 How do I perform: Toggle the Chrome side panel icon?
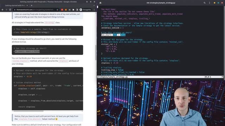(x=77, y=10)
